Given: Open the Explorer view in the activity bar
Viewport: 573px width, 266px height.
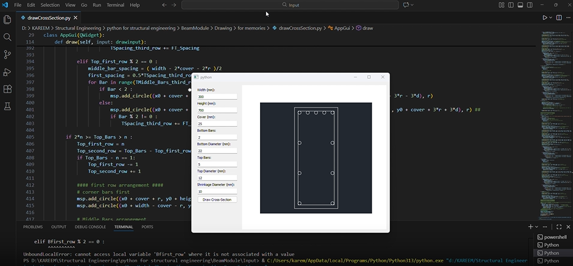Looking at the screenshot, I should [7, 19].
